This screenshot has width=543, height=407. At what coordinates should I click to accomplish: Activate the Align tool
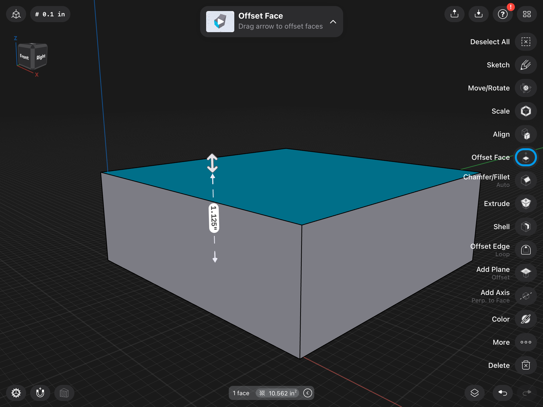[x=526, y=134]
